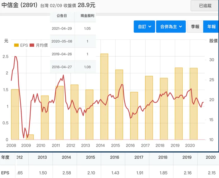This screenshot has width=219, height=178.
Task: Click the 中信金 (2891) stock title
Action: point(20,5)
